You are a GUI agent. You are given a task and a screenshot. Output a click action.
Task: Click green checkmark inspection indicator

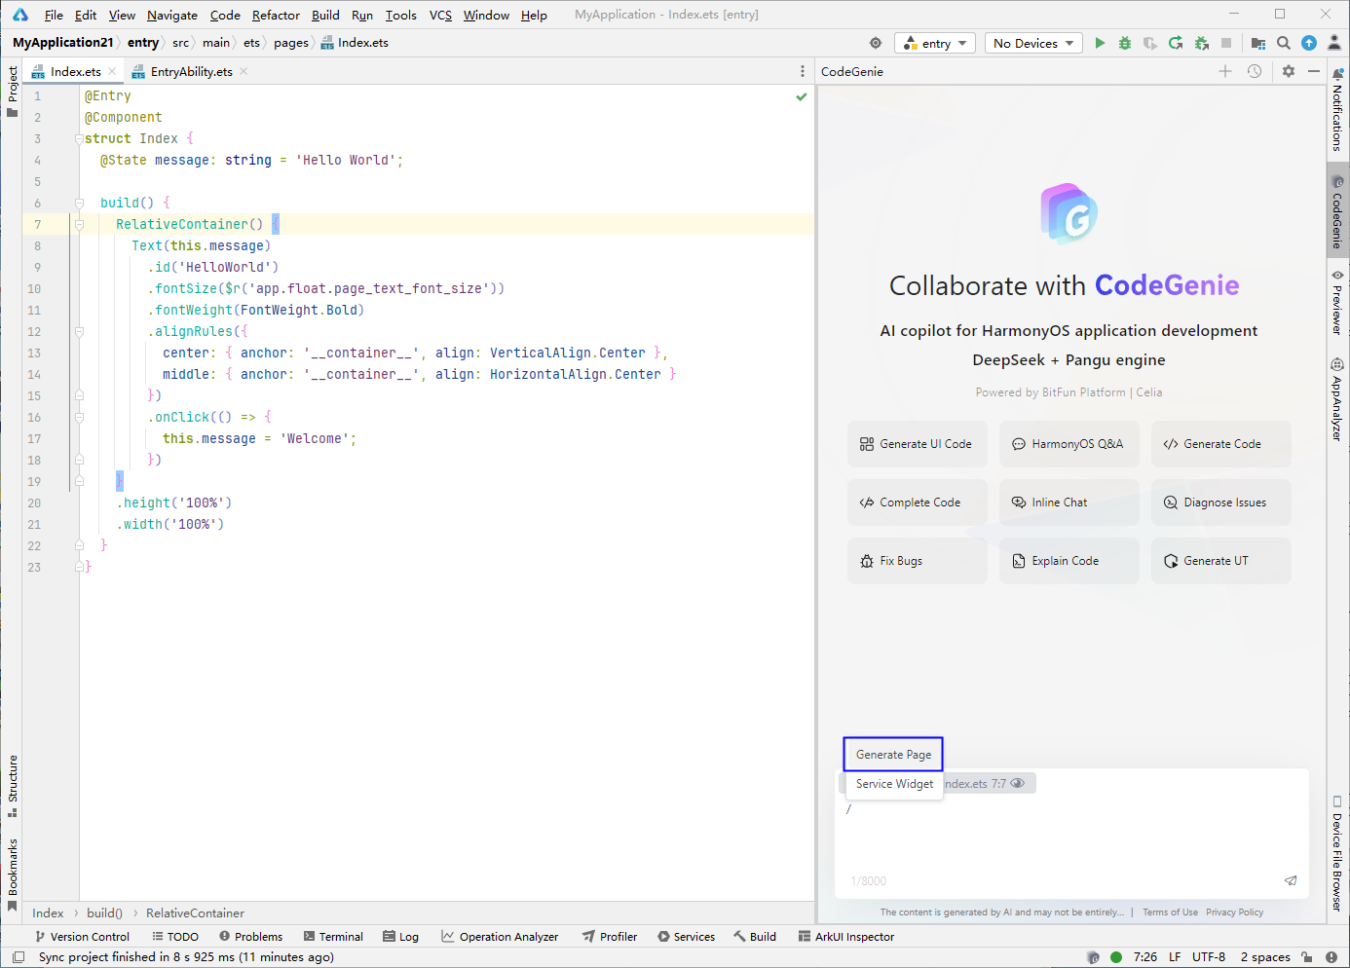pos(802,96)
